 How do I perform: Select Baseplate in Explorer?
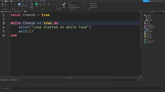[x=150, y=20]
